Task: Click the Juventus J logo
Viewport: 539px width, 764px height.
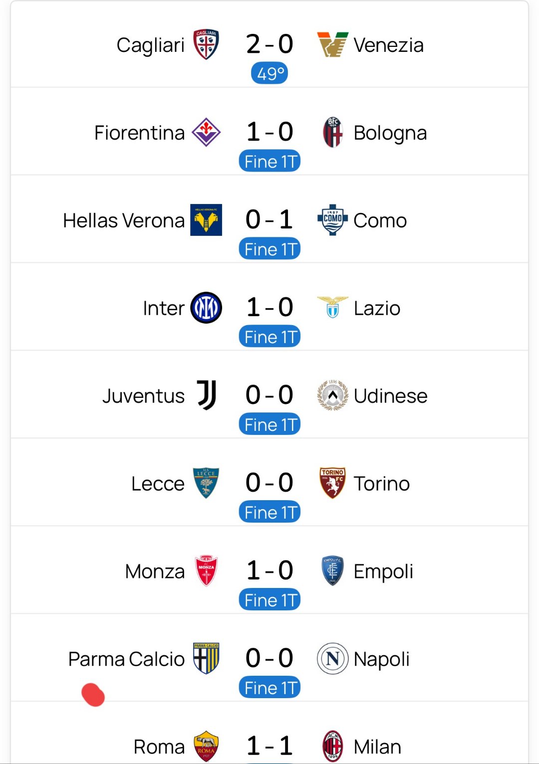Action: (206, 395)
